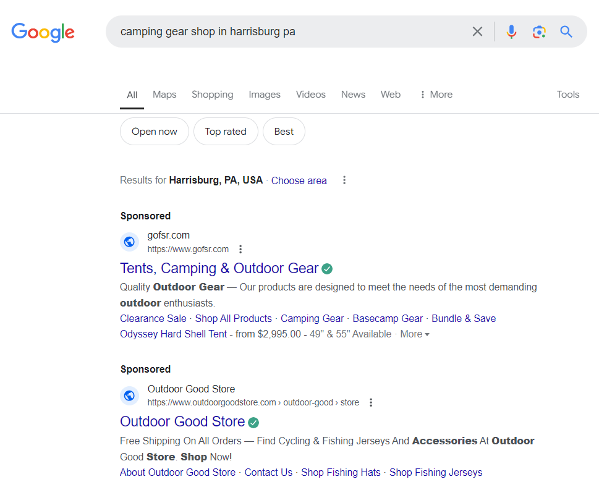Image resolution: width=599 pixels, height=495 pixels.
Task: Switch to the Videos tab
Action: [x=310, y=95]
